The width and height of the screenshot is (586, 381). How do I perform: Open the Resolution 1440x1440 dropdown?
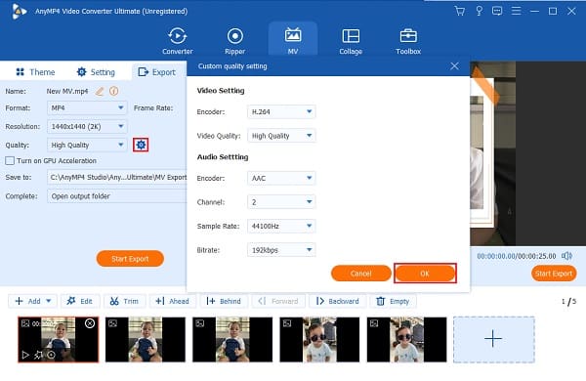tap(87, 126)
